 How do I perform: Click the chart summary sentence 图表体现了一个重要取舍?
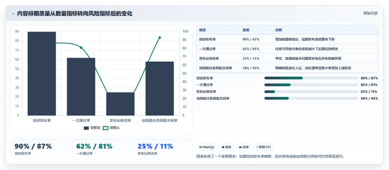[270, 157]
